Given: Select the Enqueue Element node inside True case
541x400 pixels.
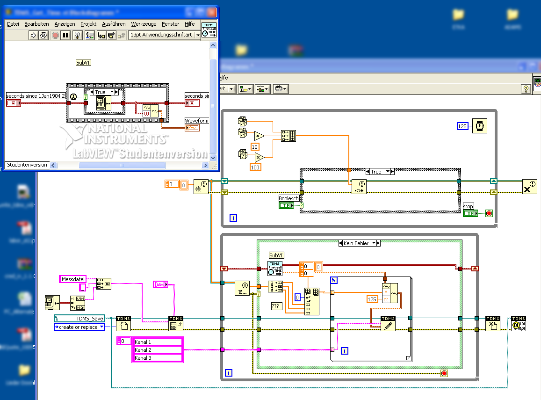Looking at the screenshot, I should click(359, 187).
